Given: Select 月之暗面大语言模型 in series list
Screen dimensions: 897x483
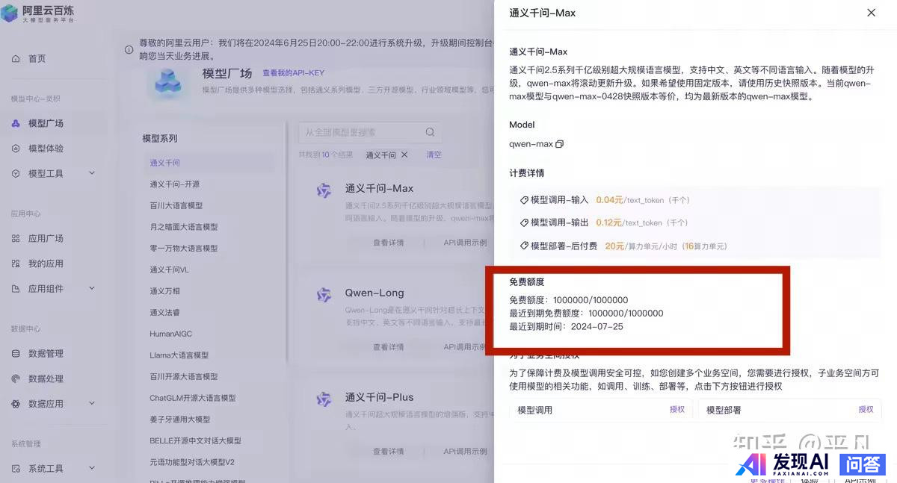Looking at the screenshot, I should [183, 227].
